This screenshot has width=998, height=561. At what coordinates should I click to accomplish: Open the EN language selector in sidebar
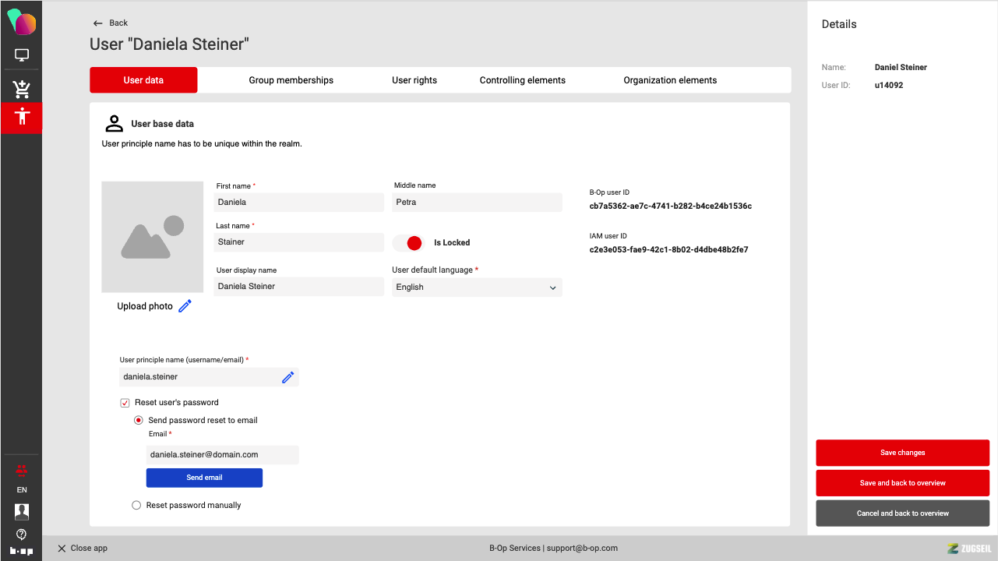22,490
